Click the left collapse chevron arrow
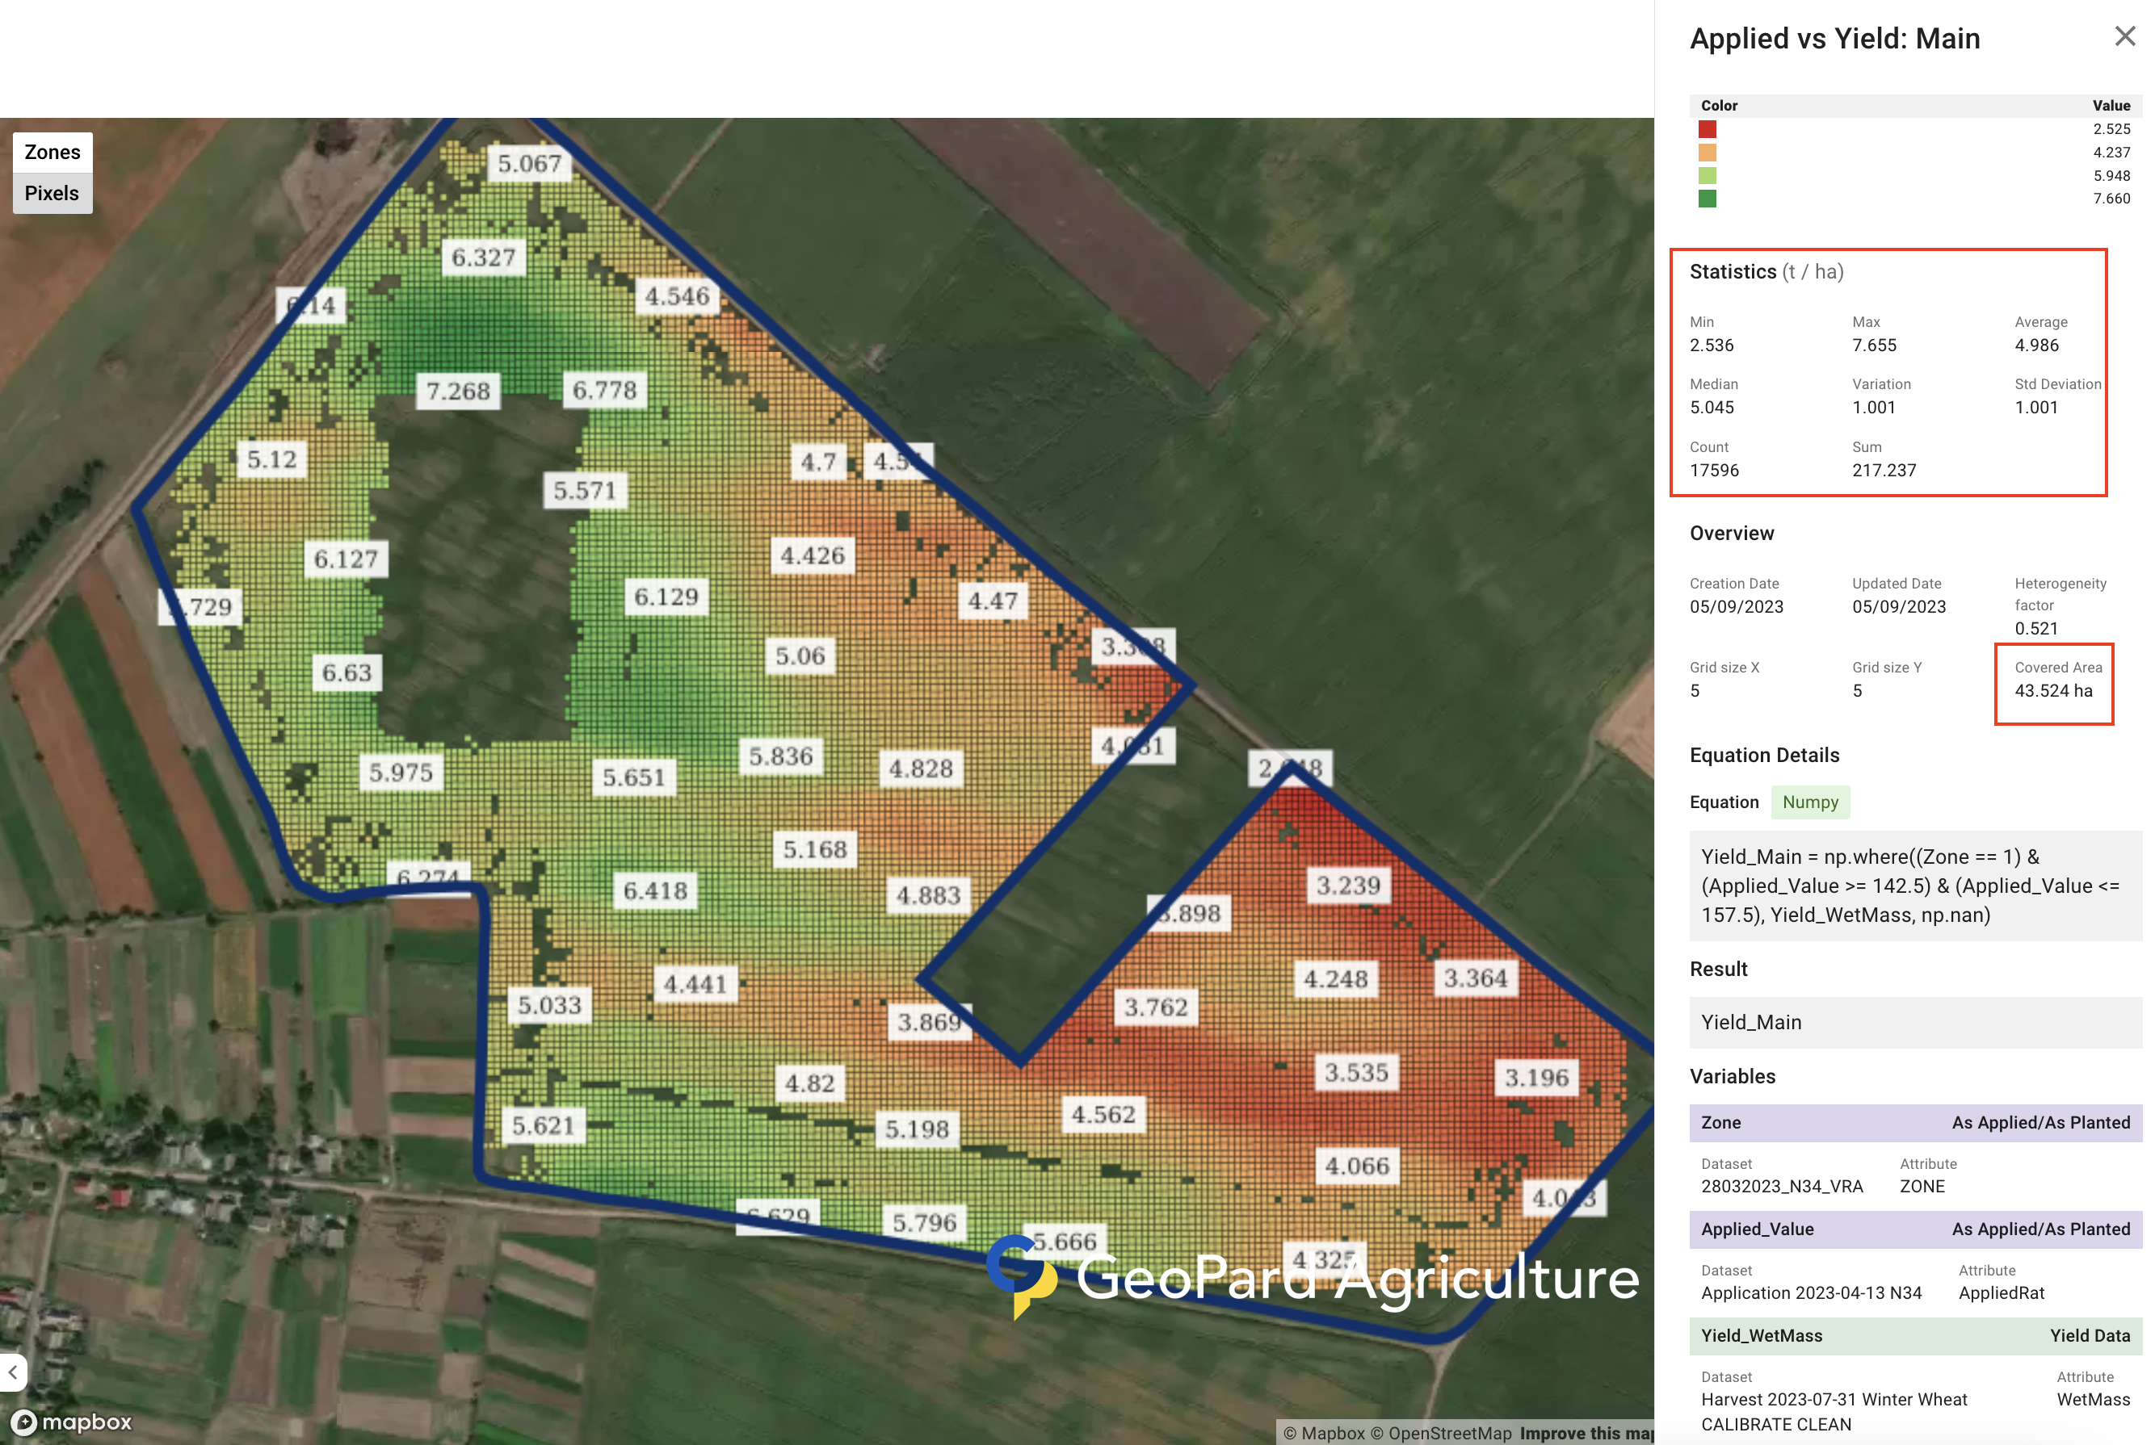Screen dimensions: 2155x1445 13,1372
